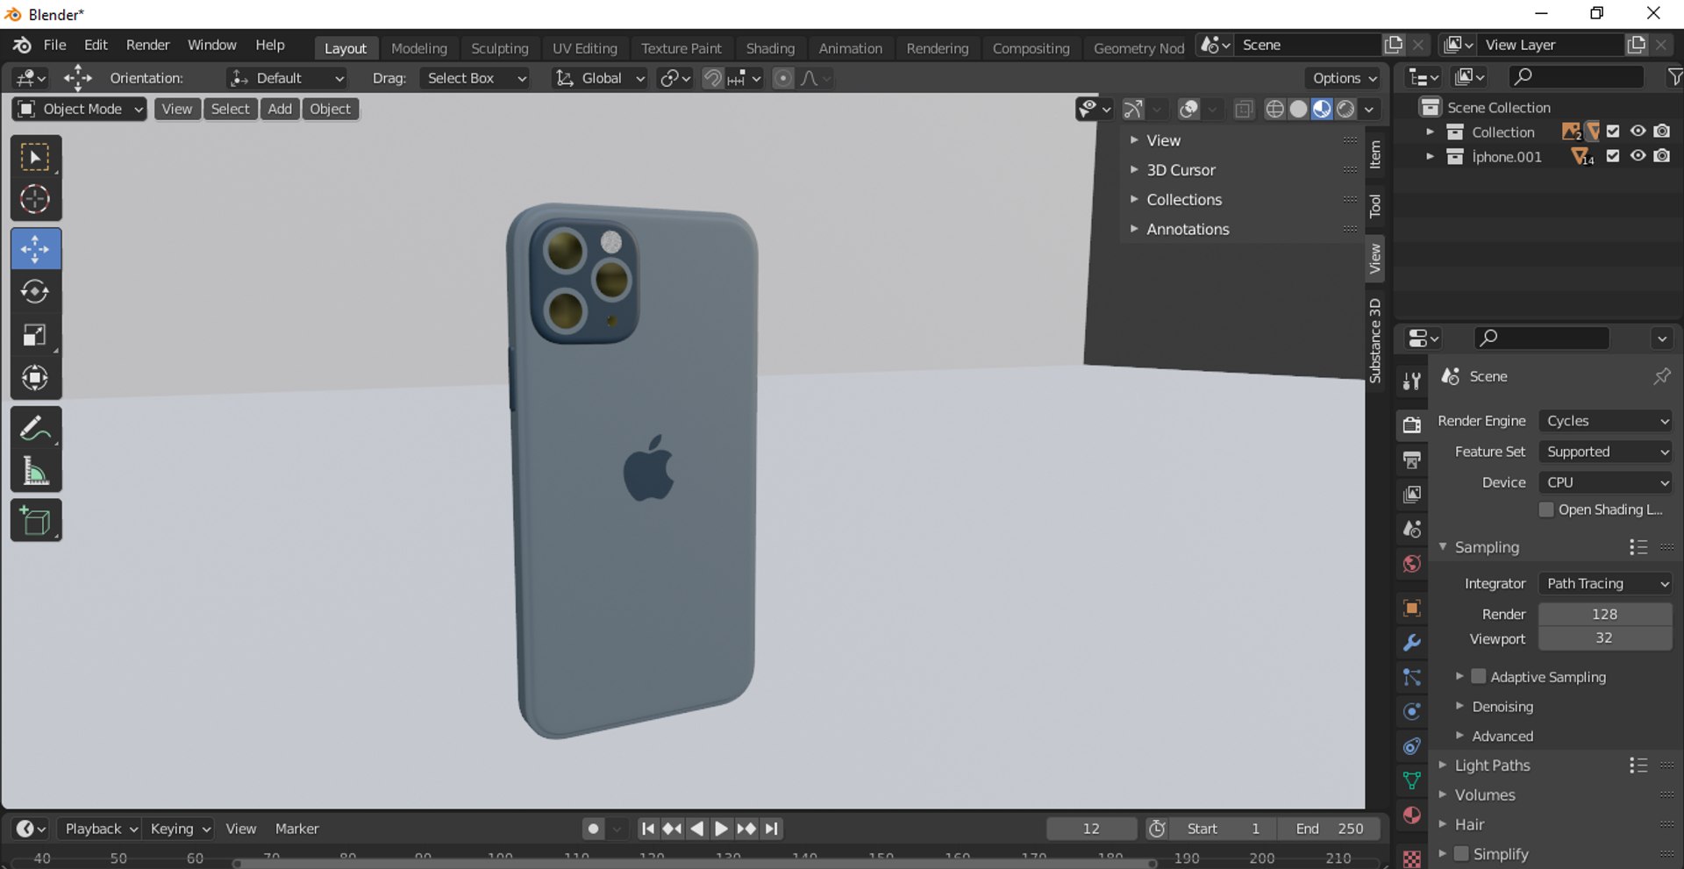Open Scene properties tab icon
The image size is (1684, 869).
pyautogui.click(x=1411, y=529)
